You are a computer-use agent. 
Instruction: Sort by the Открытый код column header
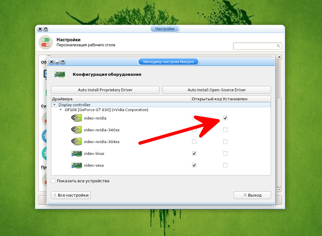207,99
